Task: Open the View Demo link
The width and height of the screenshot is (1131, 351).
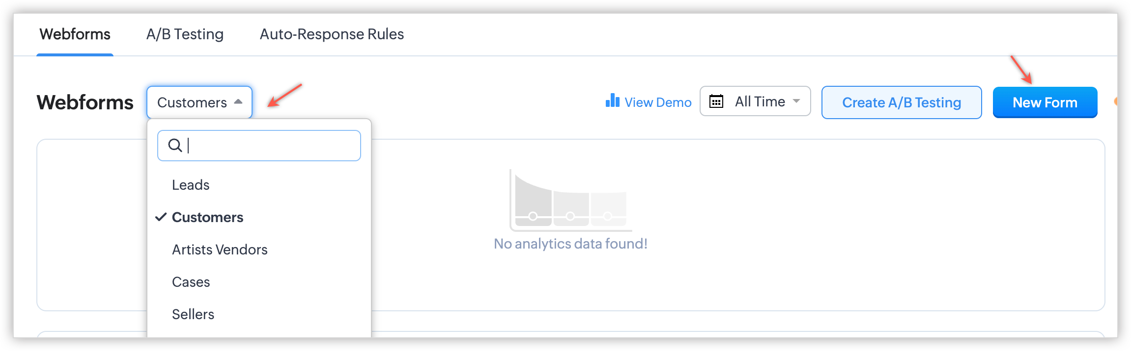Action: pos(657,102)
